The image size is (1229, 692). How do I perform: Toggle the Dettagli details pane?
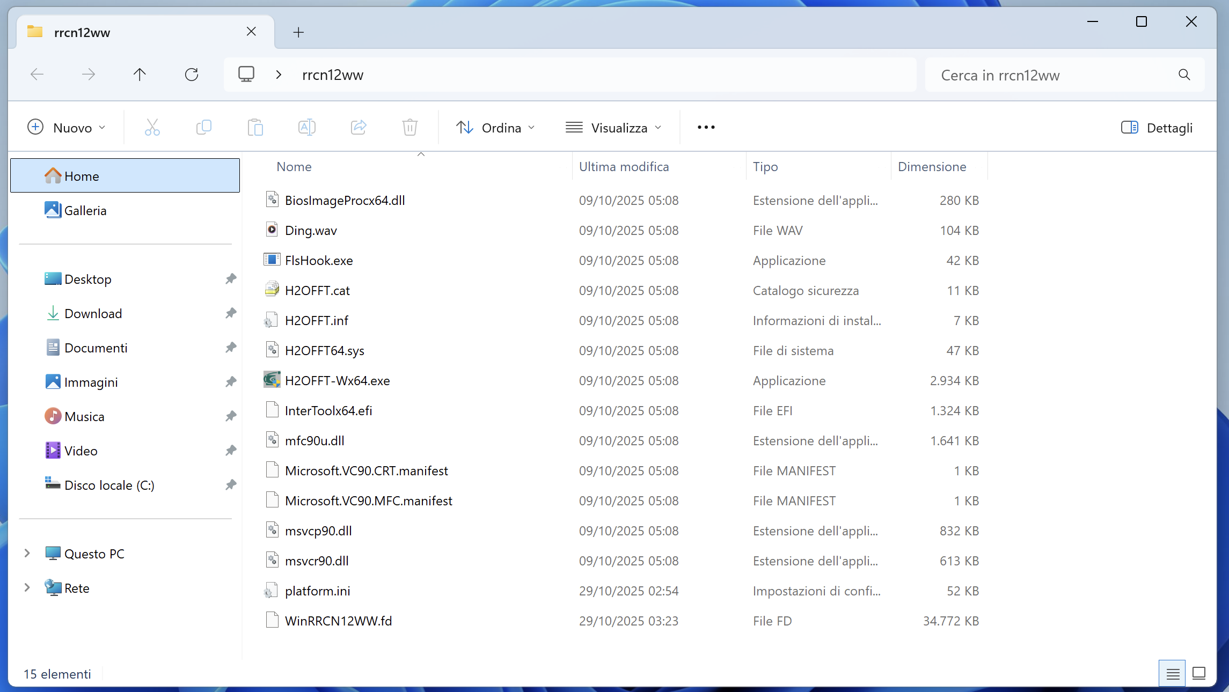tap(1157, 128)
